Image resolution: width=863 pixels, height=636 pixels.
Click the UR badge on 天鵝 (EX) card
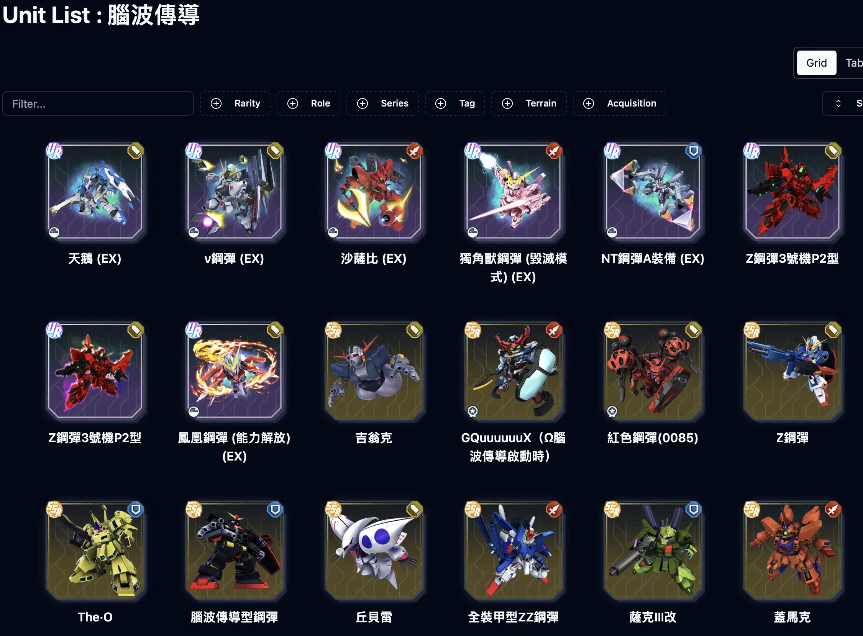(x=54, y=151)
